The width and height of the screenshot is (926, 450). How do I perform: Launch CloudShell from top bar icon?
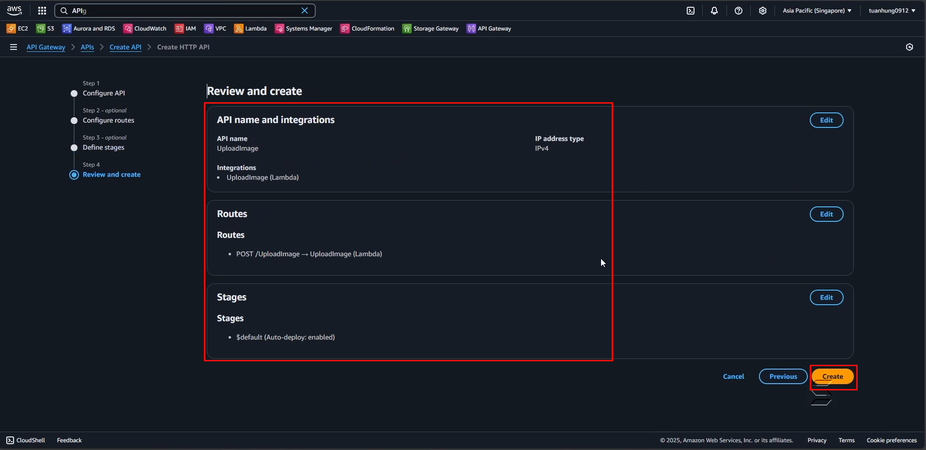691,11
